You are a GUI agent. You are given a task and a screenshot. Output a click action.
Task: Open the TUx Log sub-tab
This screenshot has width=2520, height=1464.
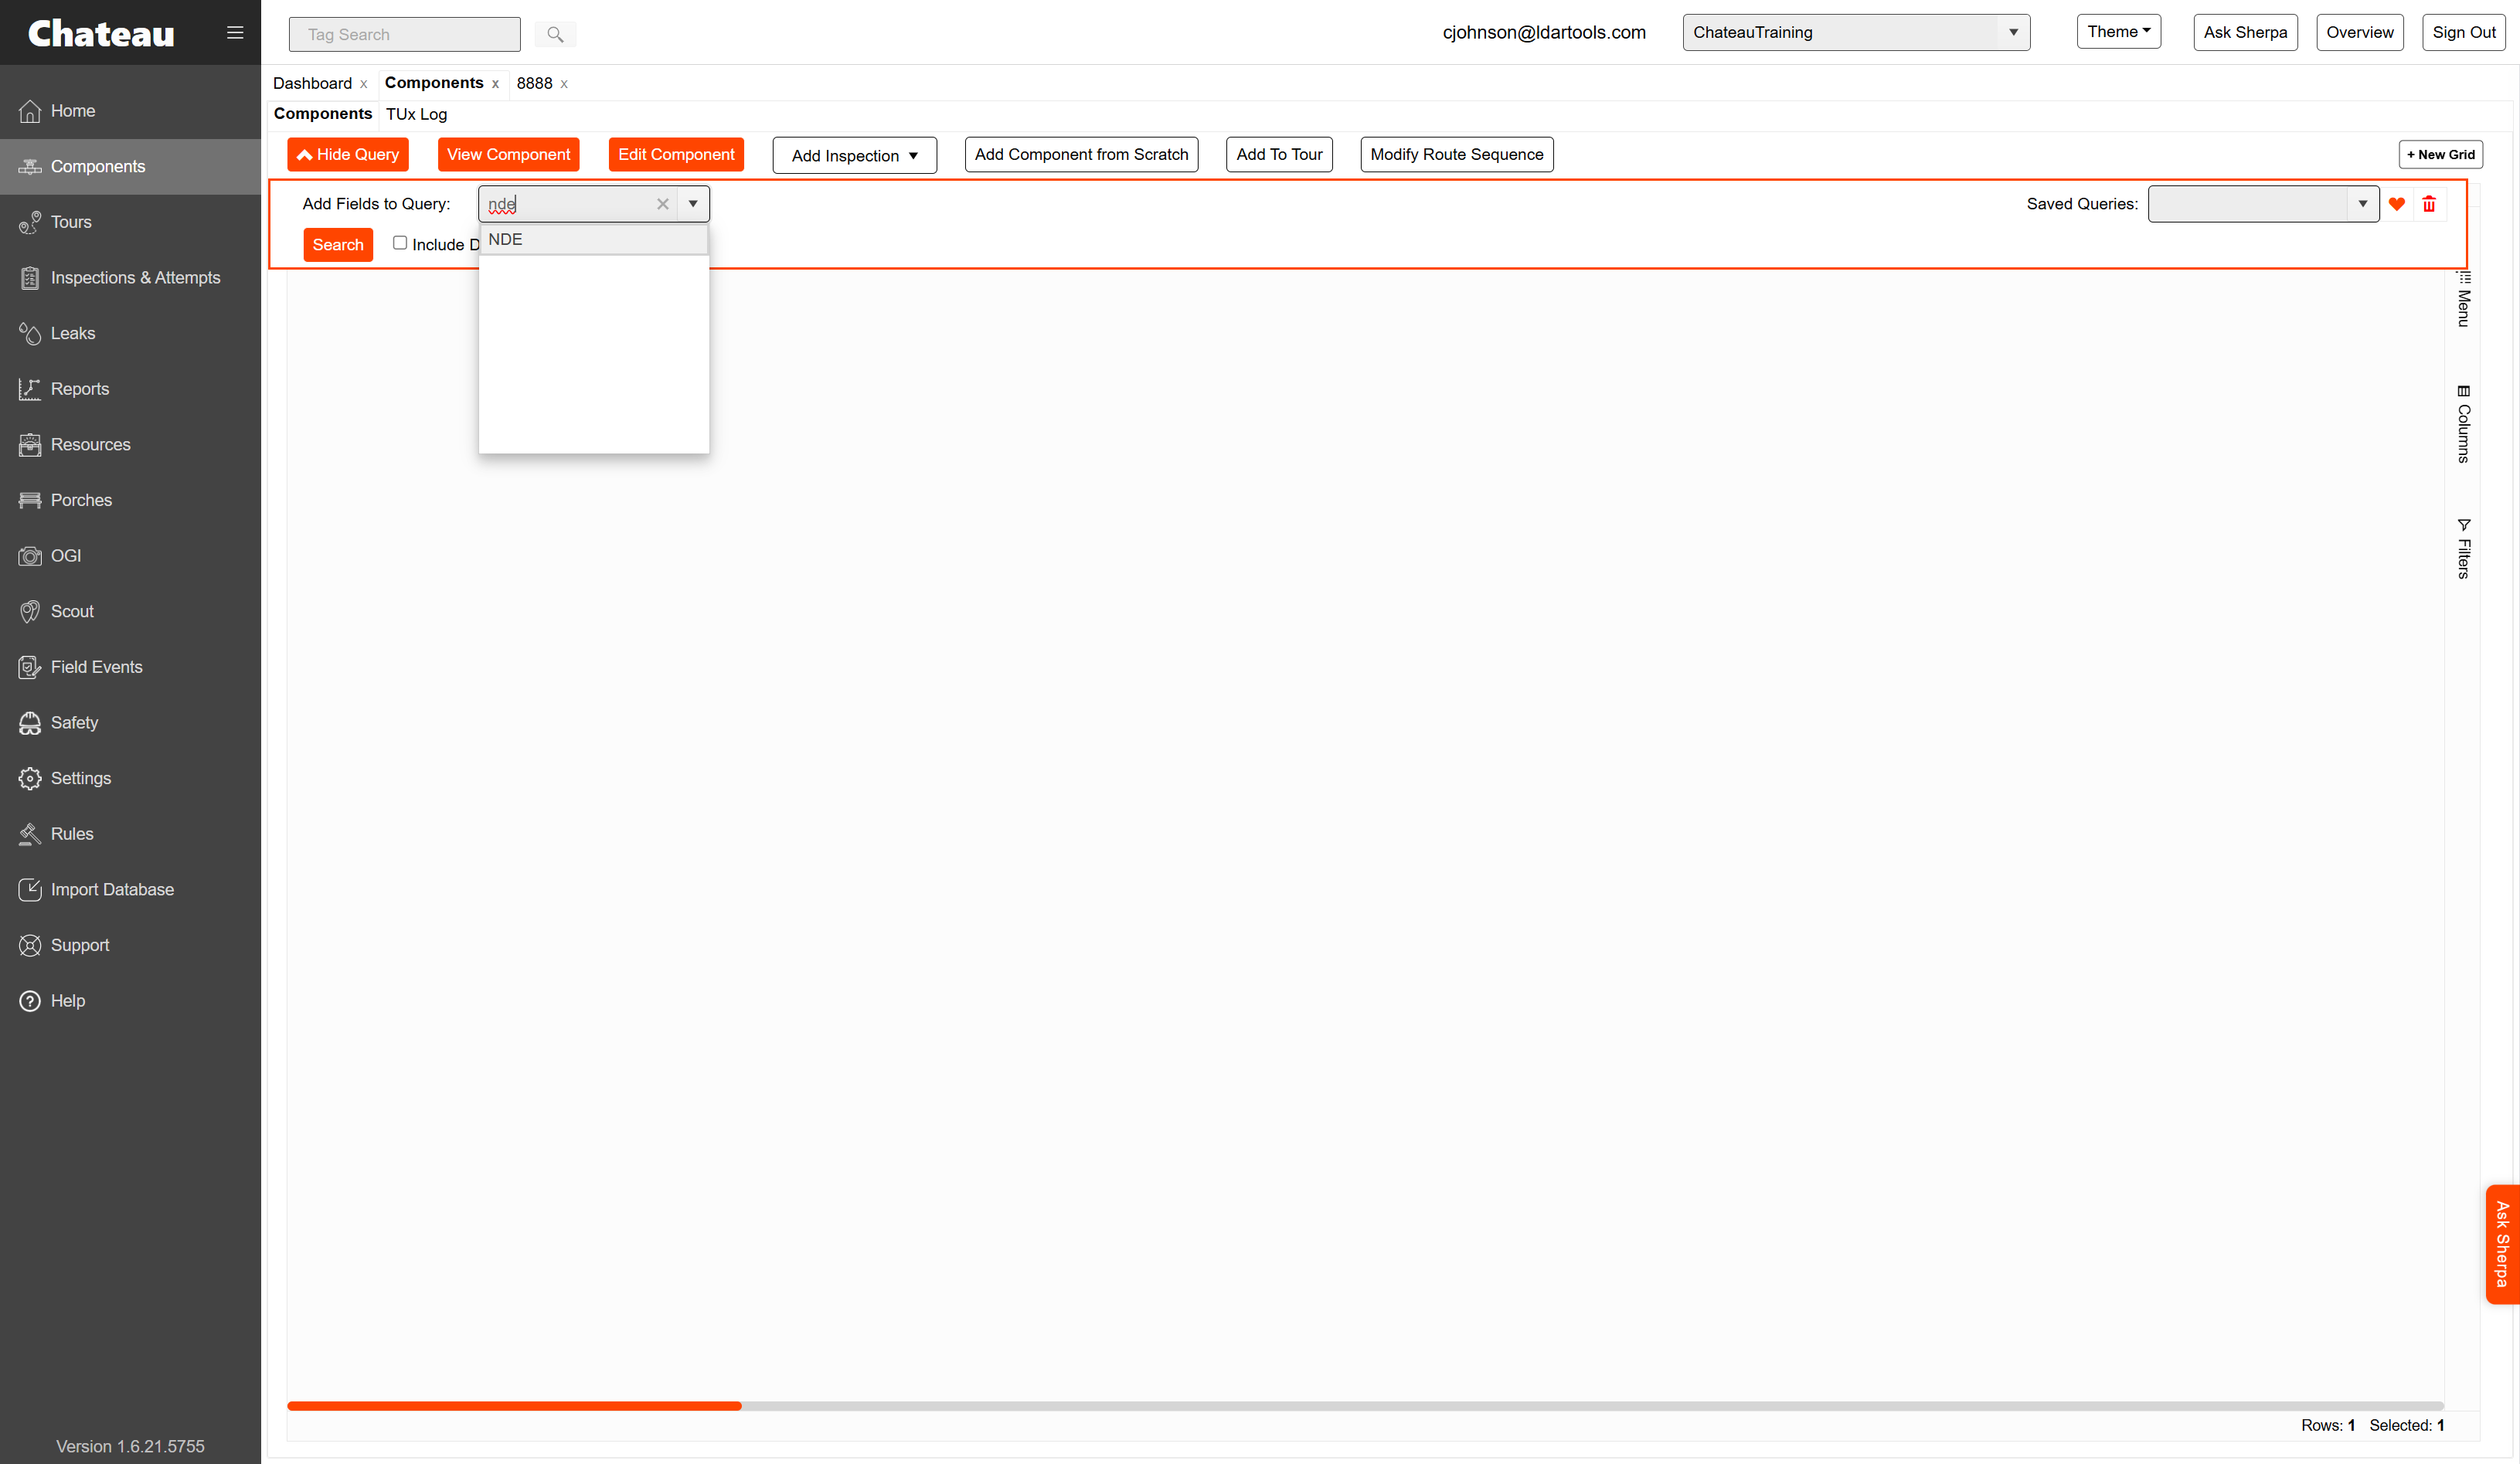[417, 114]
